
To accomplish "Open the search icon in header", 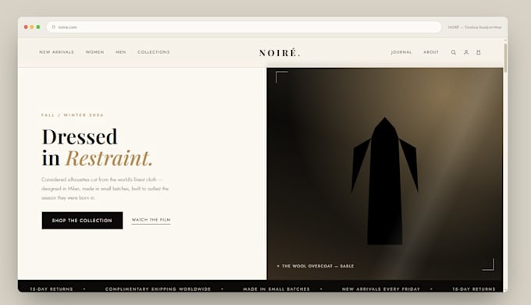I will pos(454,52).
